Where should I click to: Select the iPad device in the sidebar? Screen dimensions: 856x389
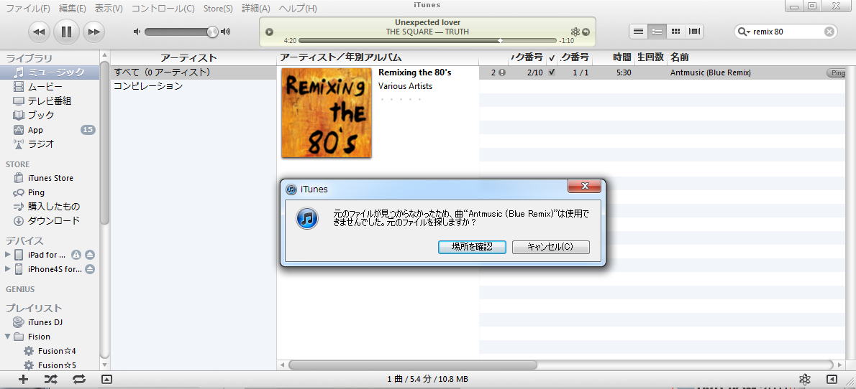(47, 255)
